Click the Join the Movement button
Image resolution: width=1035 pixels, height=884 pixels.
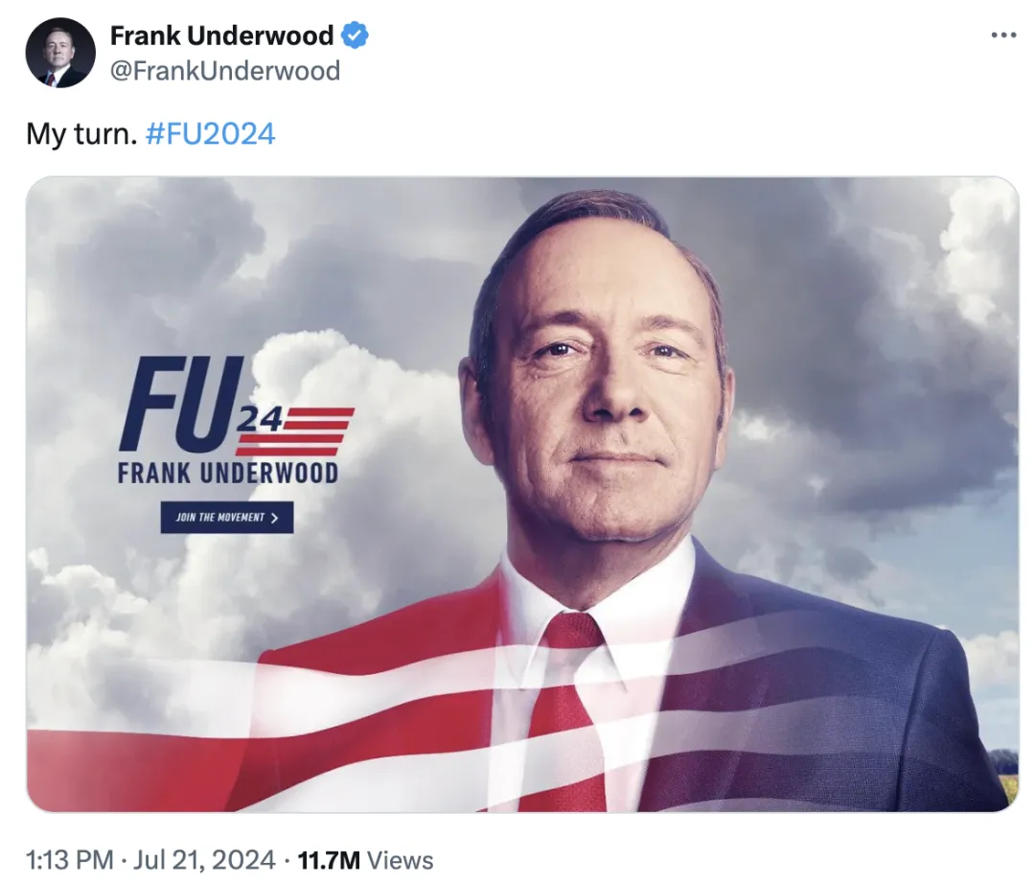(x=227, y=517)
